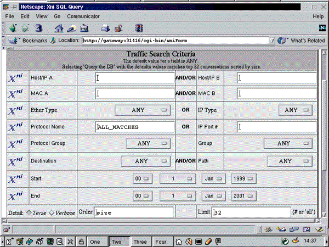This screenshot has height=247, width=329.
Task: Click the What's Related button
Action: pos(302,41)
